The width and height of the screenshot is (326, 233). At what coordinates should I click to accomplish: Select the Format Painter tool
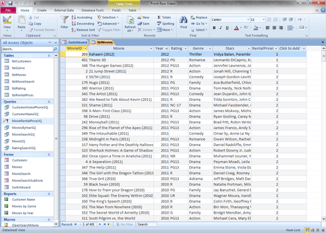[42, 30]
